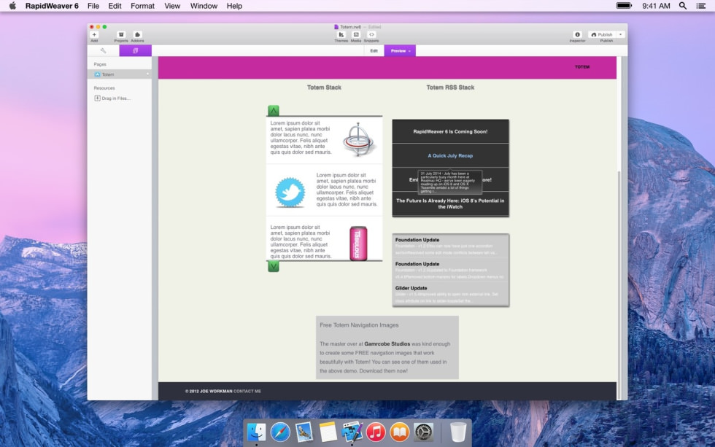Launch iTunes from the Dock
This screenshot has width=715, height=447.
click(376, 432)
